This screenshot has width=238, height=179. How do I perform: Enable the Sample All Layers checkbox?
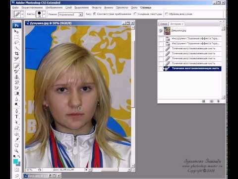pos(167,14)
